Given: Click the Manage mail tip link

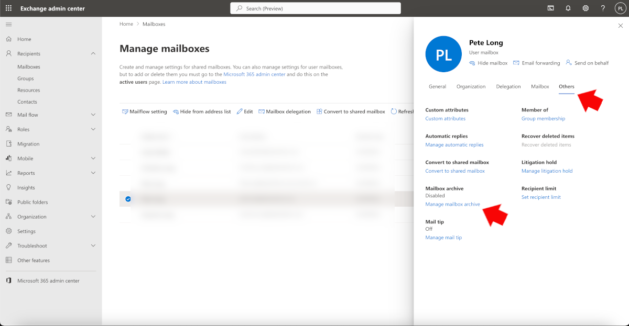Looking at the screenshot, I should [x=443, y=238].
